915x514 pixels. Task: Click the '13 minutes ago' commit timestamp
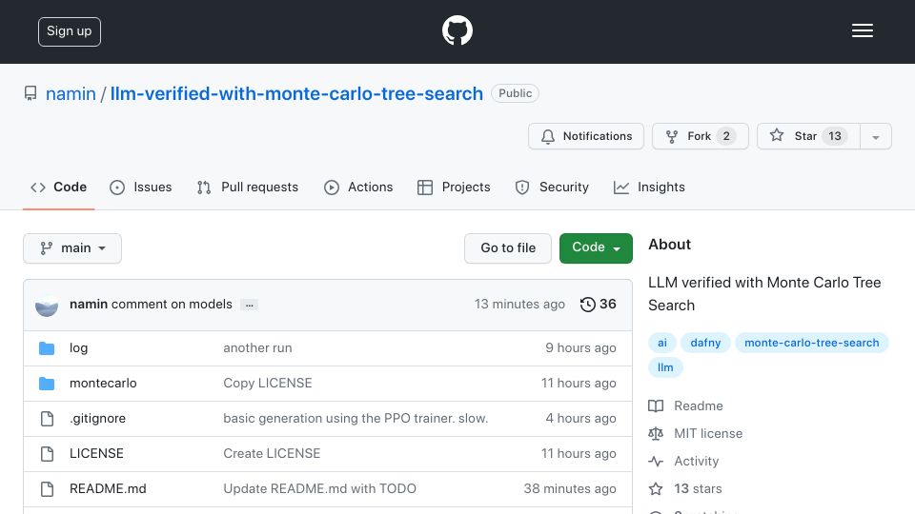coord(519,305)
